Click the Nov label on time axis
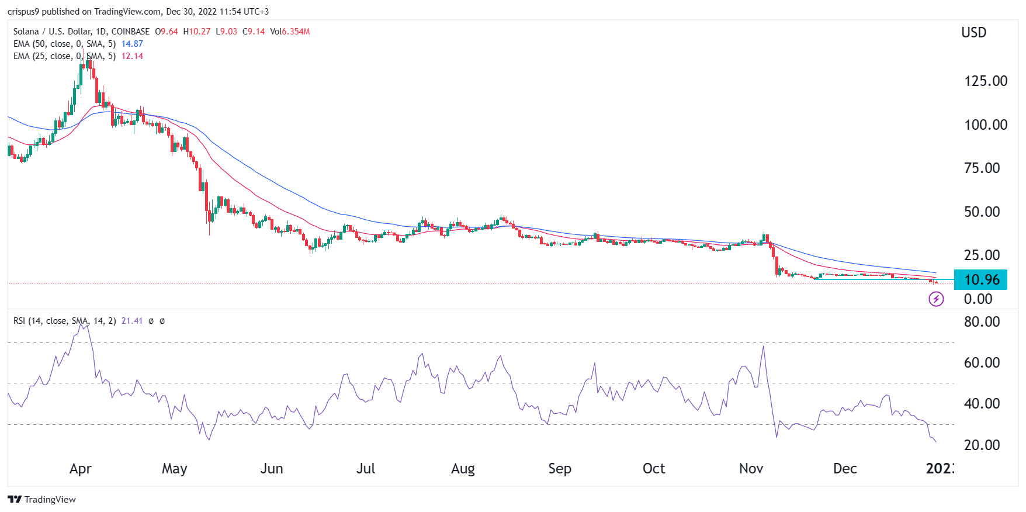The height and width of the screenshot is (512, 1026). point(751,469)
